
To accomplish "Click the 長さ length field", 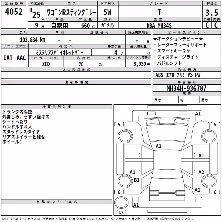I will click(x=165, y=99).
